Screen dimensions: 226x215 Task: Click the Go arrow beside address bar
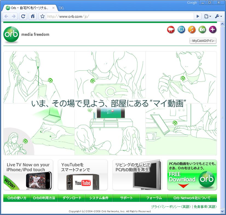point(198,16)
